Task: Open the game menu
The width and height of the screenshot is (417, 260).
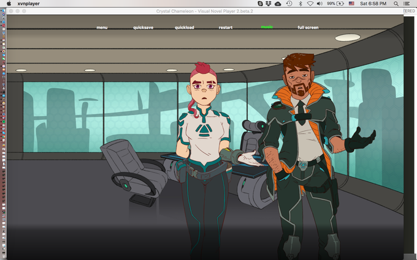Action: 102,28
